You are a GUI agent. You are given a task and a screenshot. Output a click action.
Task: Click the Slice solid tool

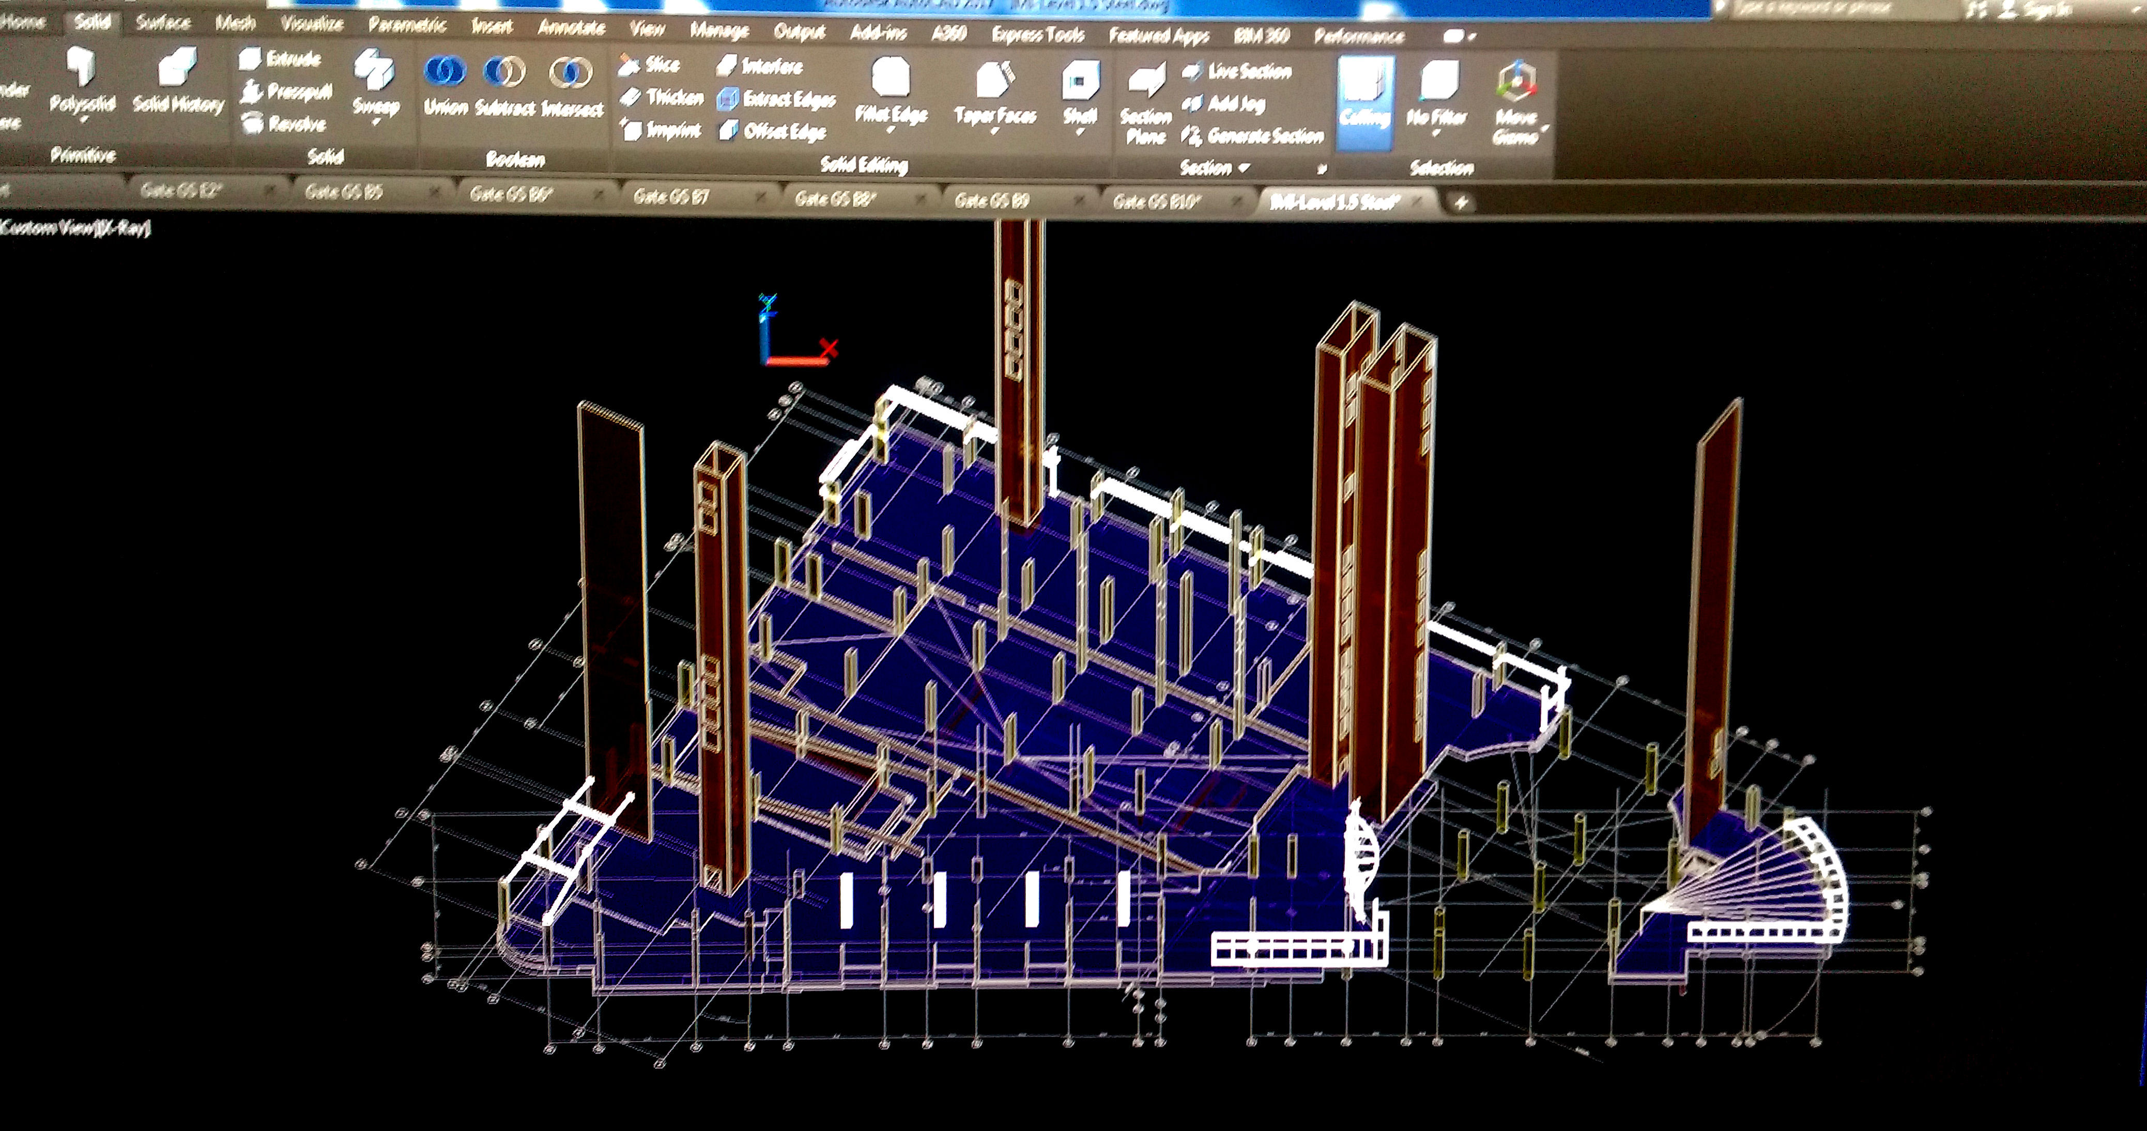coord(650,65)
